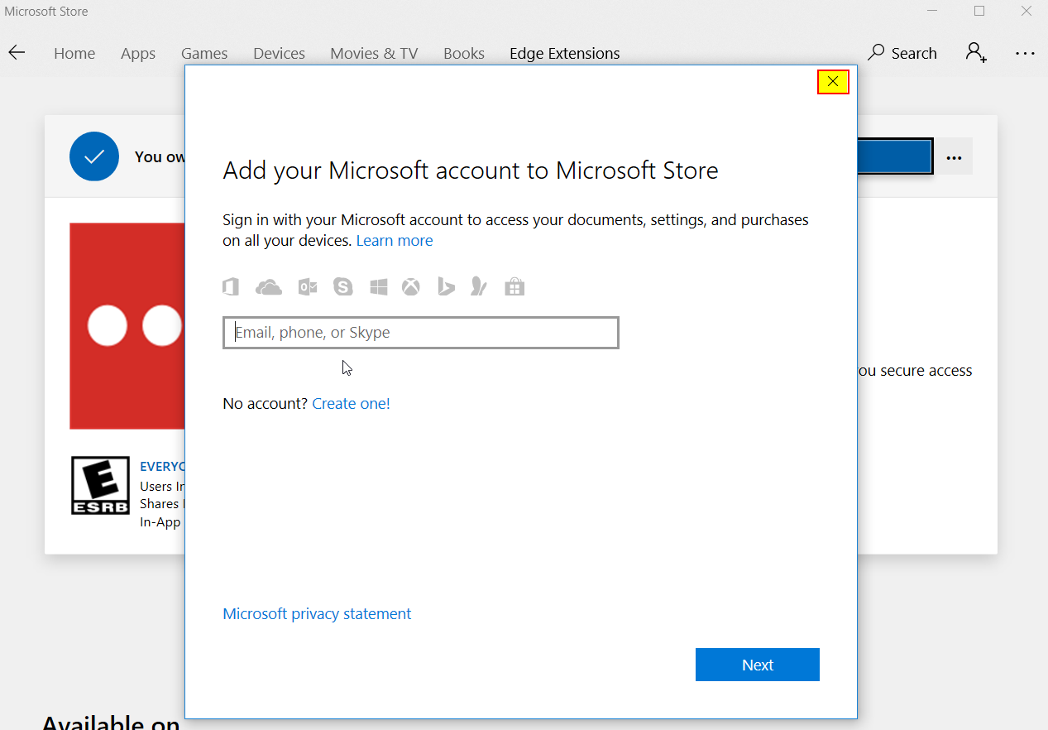Screen dimensions: 1048x730
Task: Click the account profile icon
Action: [975, 52]
